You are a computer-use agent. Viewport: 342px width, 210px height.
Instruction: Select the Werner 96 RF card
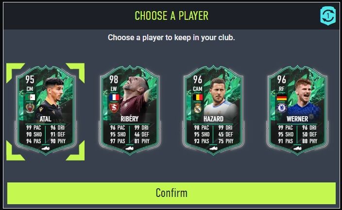click(297, 111)
